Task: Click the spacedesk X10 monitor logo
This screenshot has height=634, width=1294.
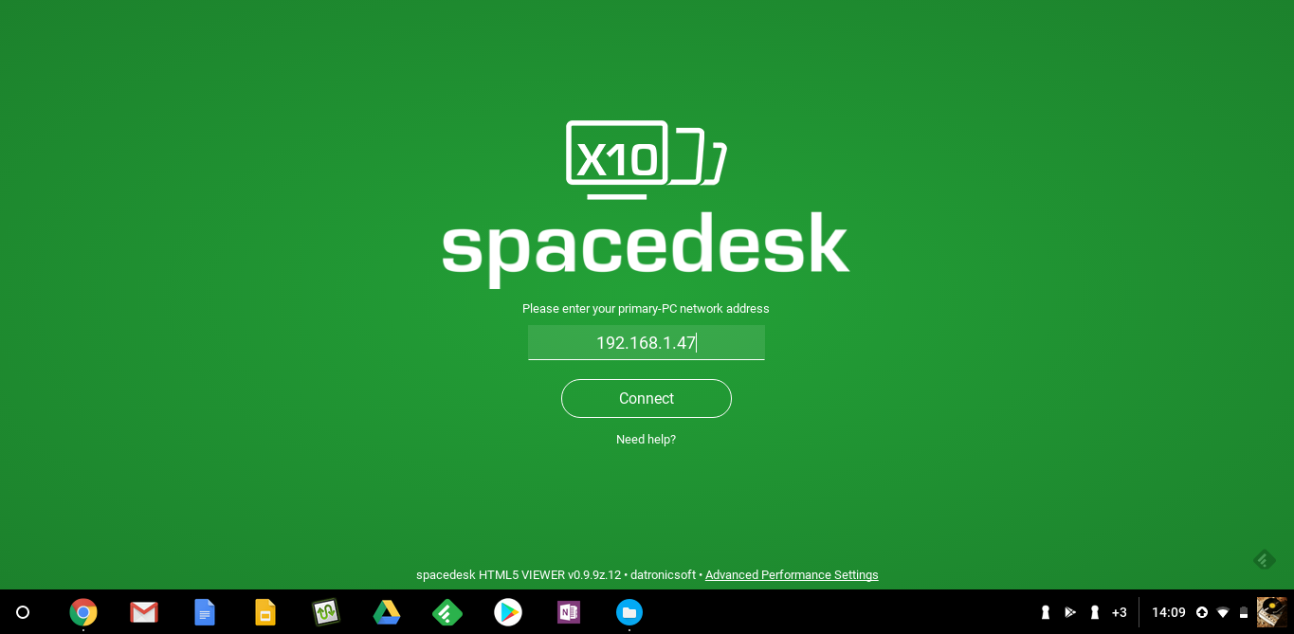Action: click(x=646, y=159)
